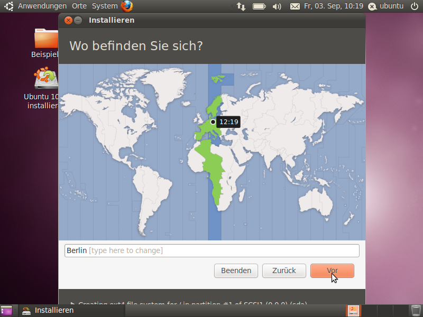Open the System menu
Image resolution: width=423 pixels, height=317 pixels.
coord(104,6)
